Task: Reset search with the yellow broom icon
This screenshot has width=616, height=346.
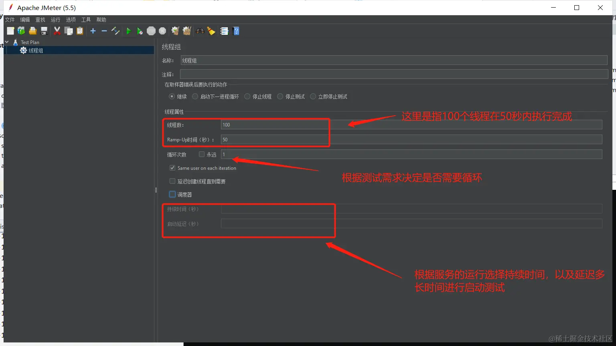Action: click(211, 31)
